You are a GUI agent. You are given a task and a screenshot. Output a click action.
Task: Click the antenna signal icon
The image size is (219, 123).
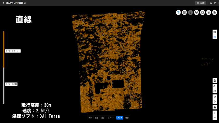[196, 12]
